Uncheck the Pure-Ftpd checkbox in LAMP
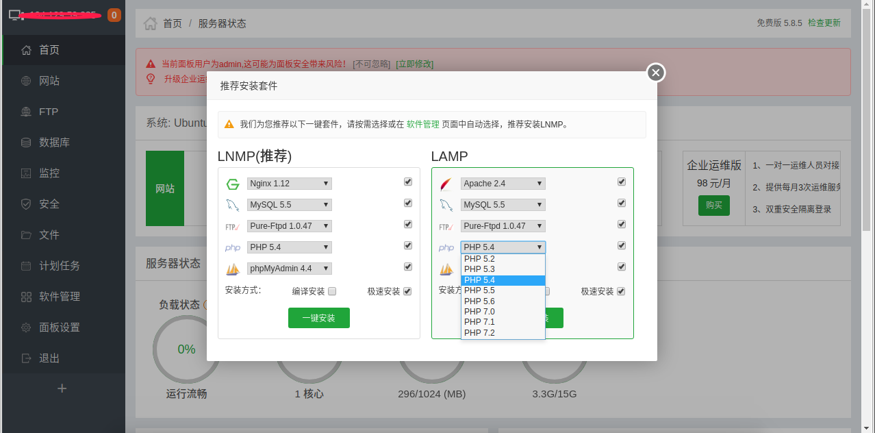 622,225
